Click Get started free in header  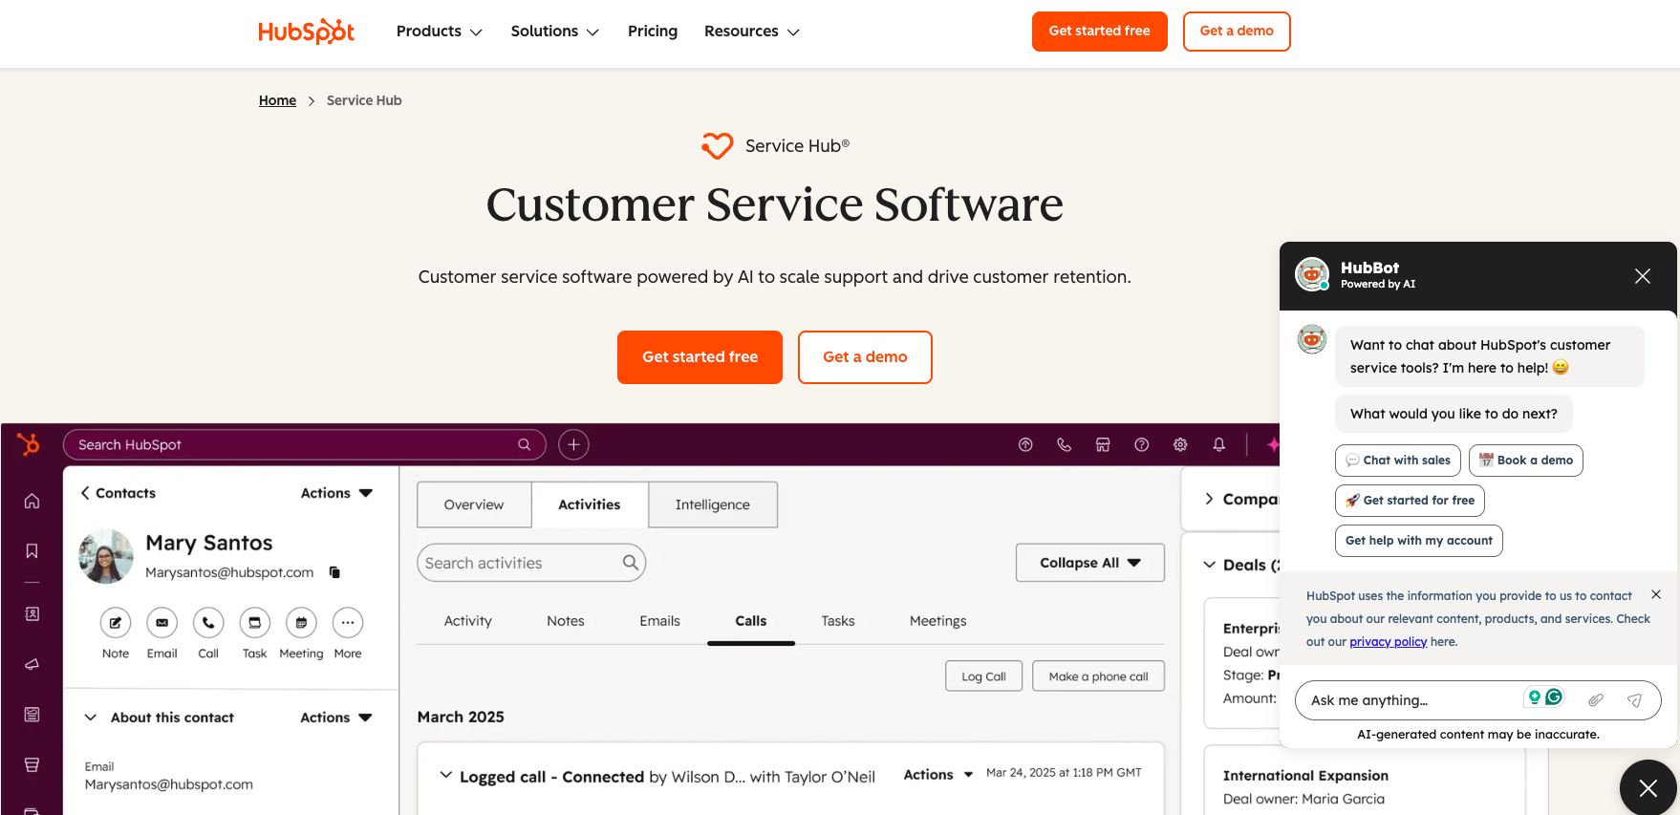click(1100, 32)
